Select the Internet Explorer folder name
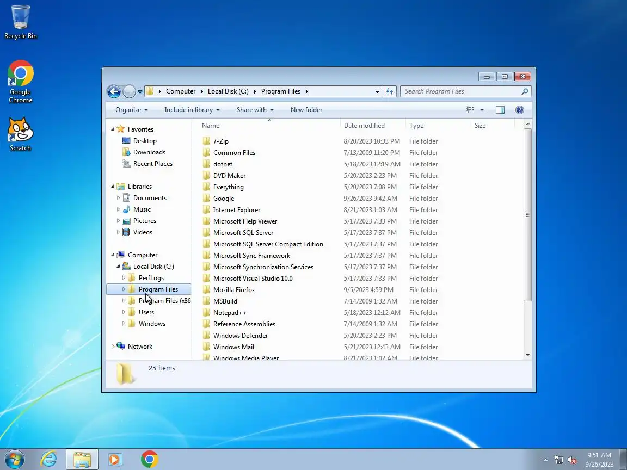Screen dimensions: 627x470 (236, 210)
